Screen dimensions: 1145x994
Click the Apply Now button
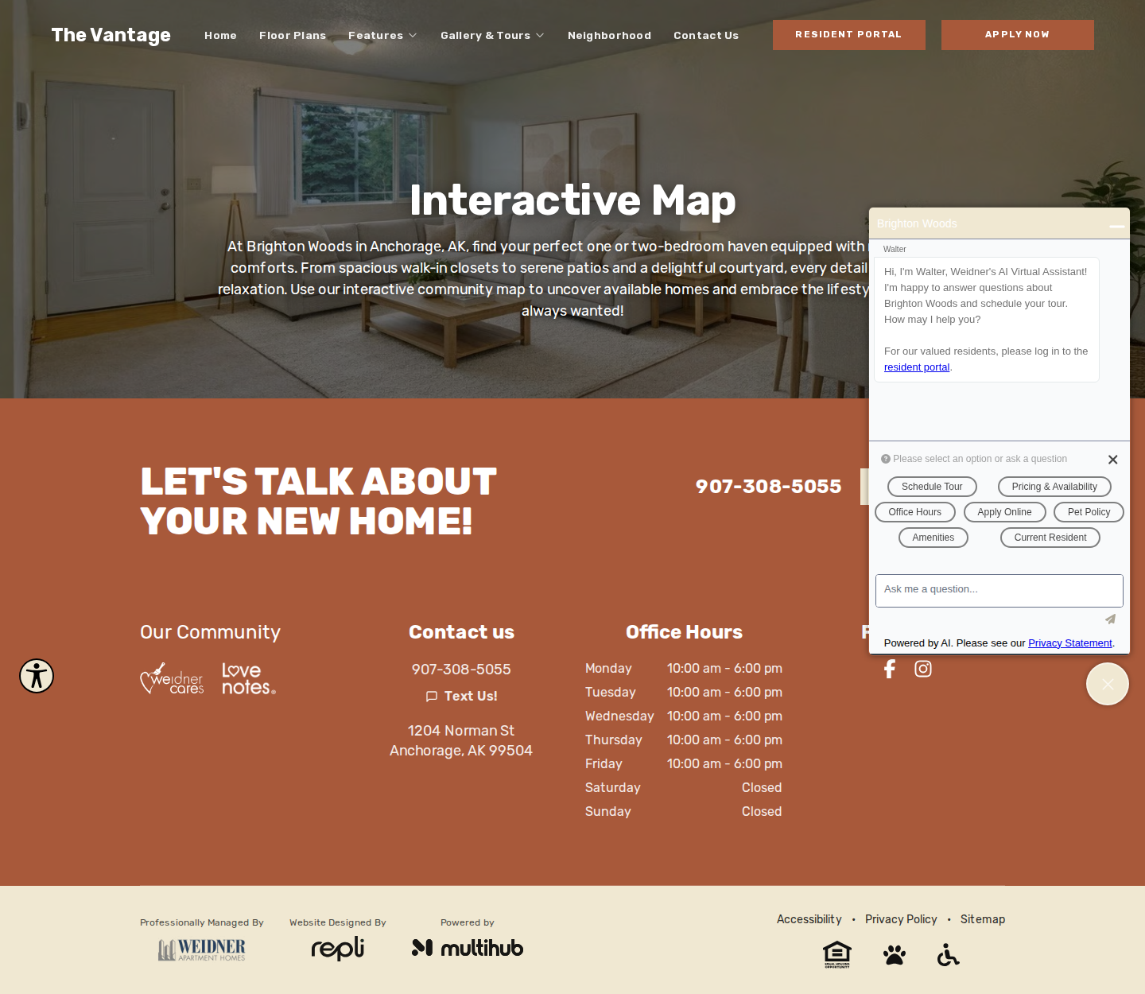[1018, 35]
